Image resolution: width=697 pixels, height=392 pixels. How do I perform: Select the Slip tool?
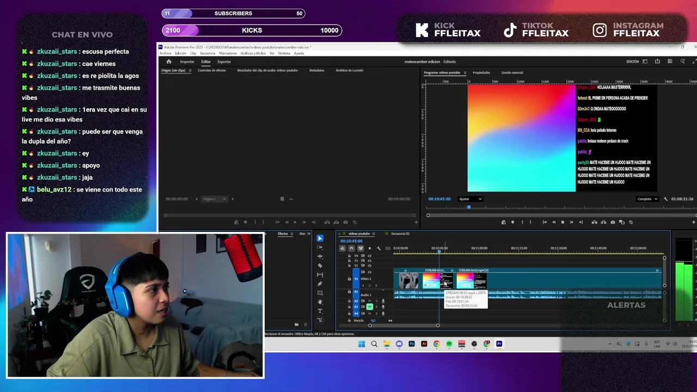320,274
